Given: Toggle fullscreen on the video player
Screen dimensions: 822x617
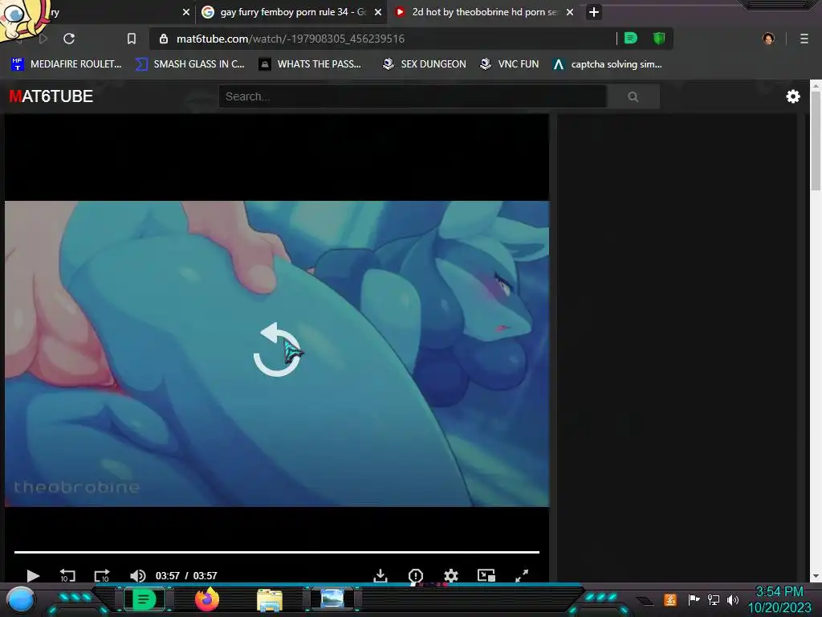Looking at the screenshot, I should click(522, 575).
